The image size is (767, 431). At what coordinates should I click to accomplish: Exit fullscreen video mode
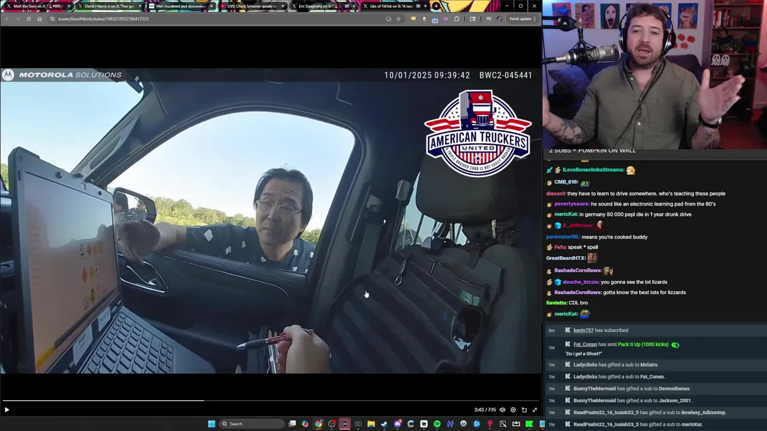tap(535, 410)
